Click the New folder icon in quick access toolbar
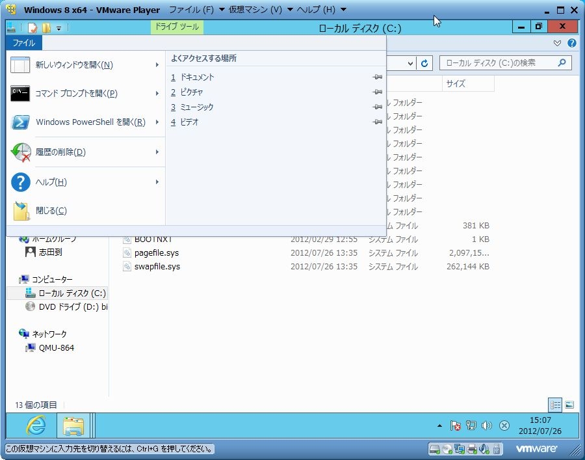The width and height of the screenshot is (585, 460). tap(46, 28)
